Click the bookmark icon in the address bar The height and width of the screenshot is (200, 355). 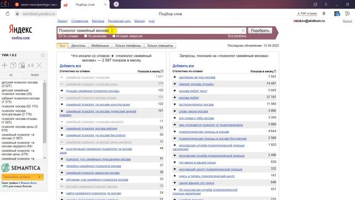point(324,14)
